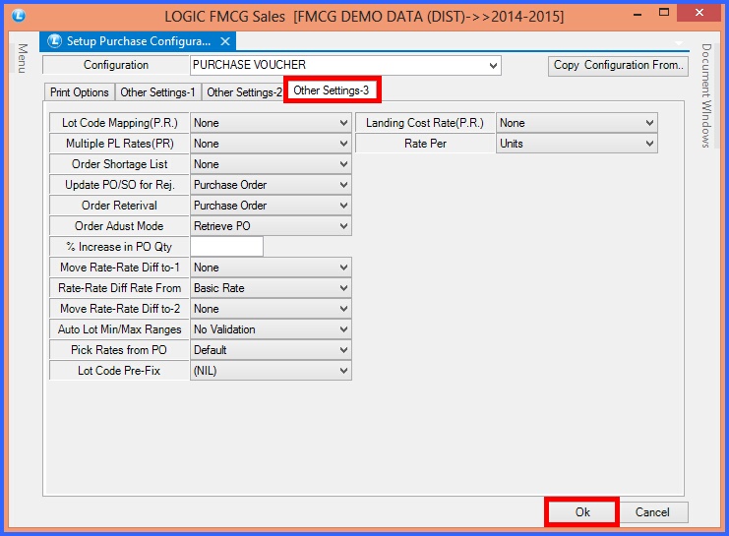Click the Rate Per label
Viewport: 729px width, 536px height.
point(425,144)
